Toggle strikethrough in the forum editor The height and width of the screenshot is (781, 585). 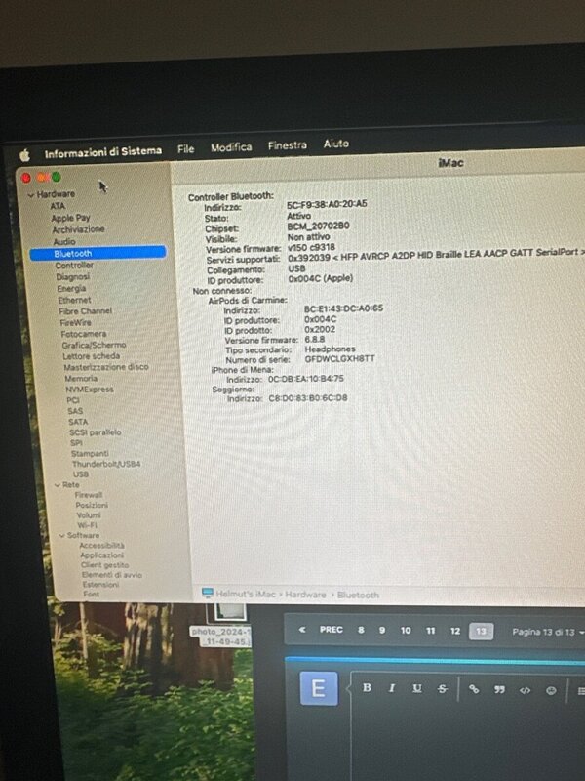[443, 689]
